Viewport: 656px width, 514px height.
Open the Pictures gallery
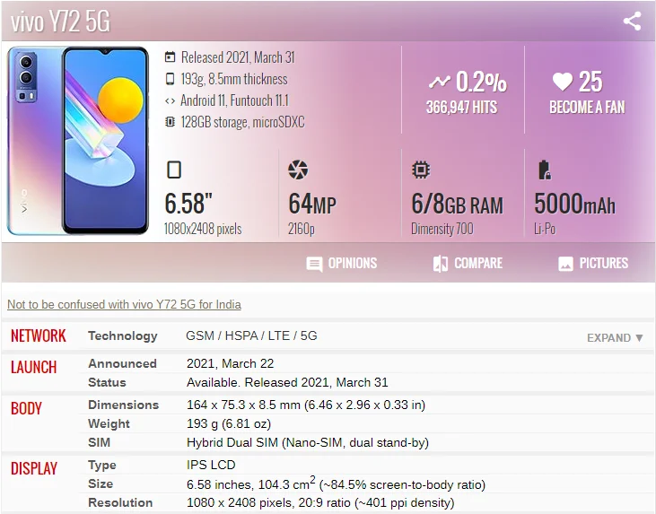click(593, 264)
